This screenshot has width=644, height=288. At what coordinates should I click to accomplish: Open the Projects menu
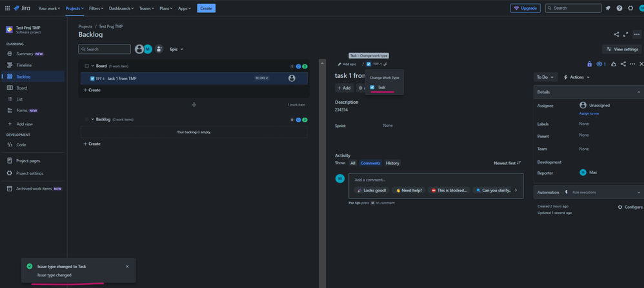[75, 8]
